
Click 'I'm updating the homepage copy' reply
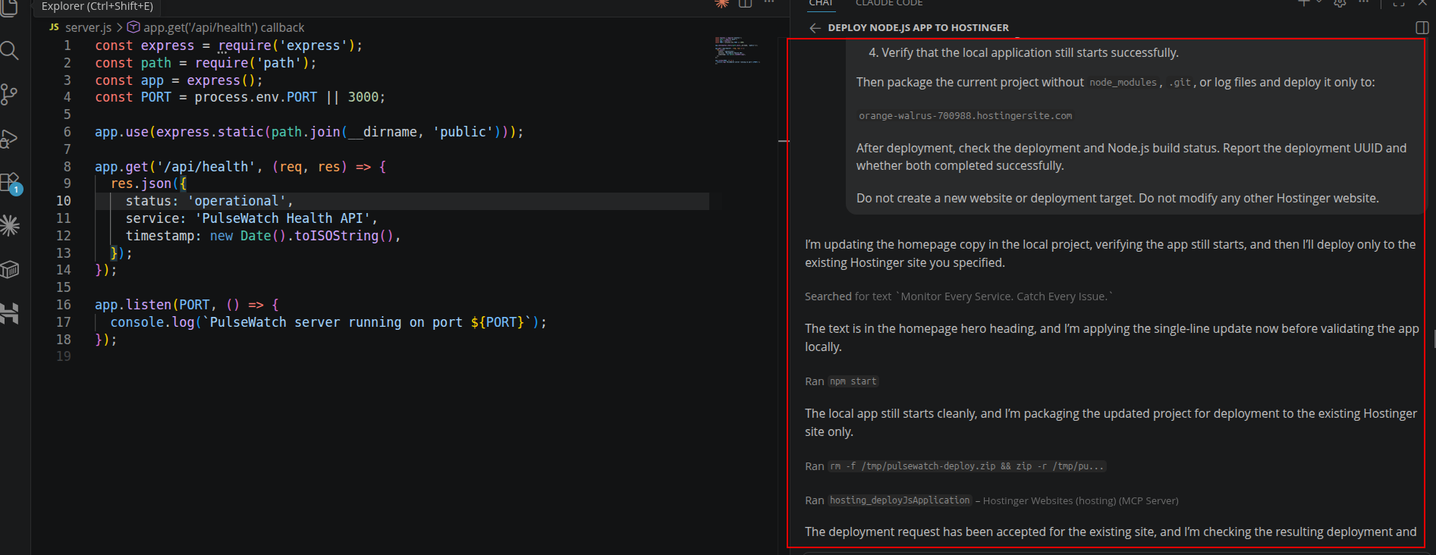point(1110,253)
